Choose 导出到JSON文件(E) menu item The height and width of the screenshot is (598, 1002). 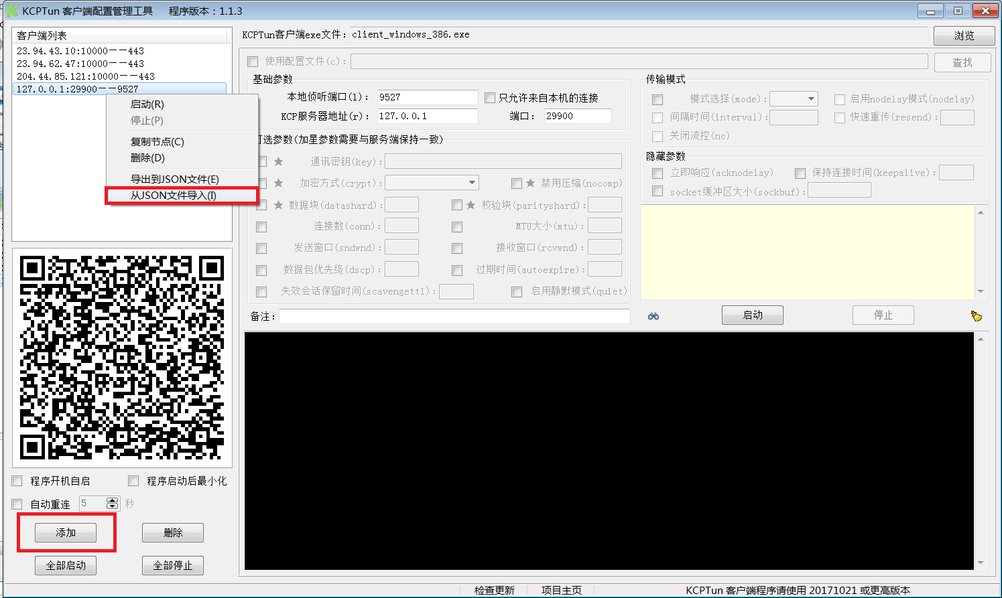[175, 179]
